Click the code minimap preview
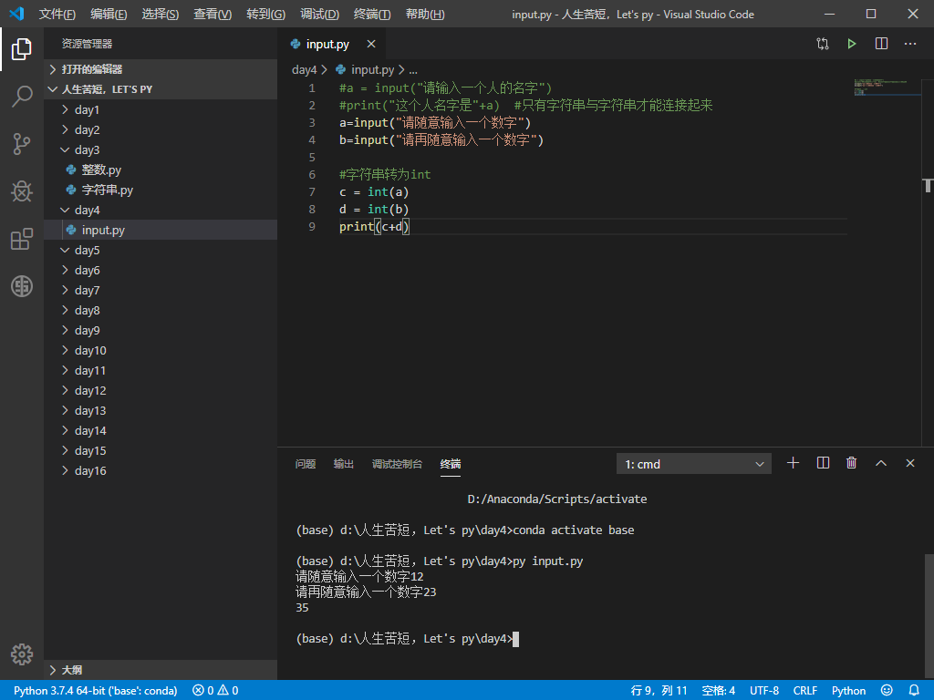 [887, 87]
